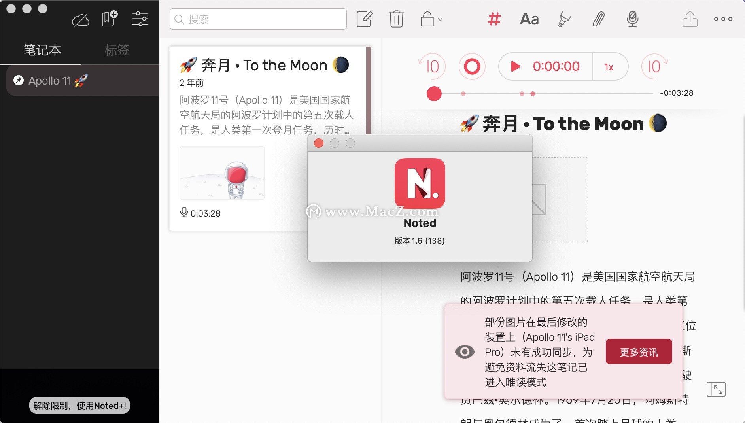Click the 0:00:00 elapsed time display
745x423 pixels.
(556, 66)
